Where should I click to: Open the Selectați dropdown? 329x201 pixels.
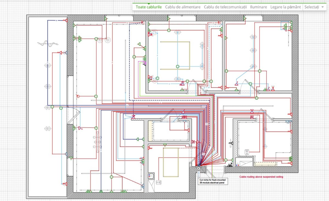click(314, 7)
